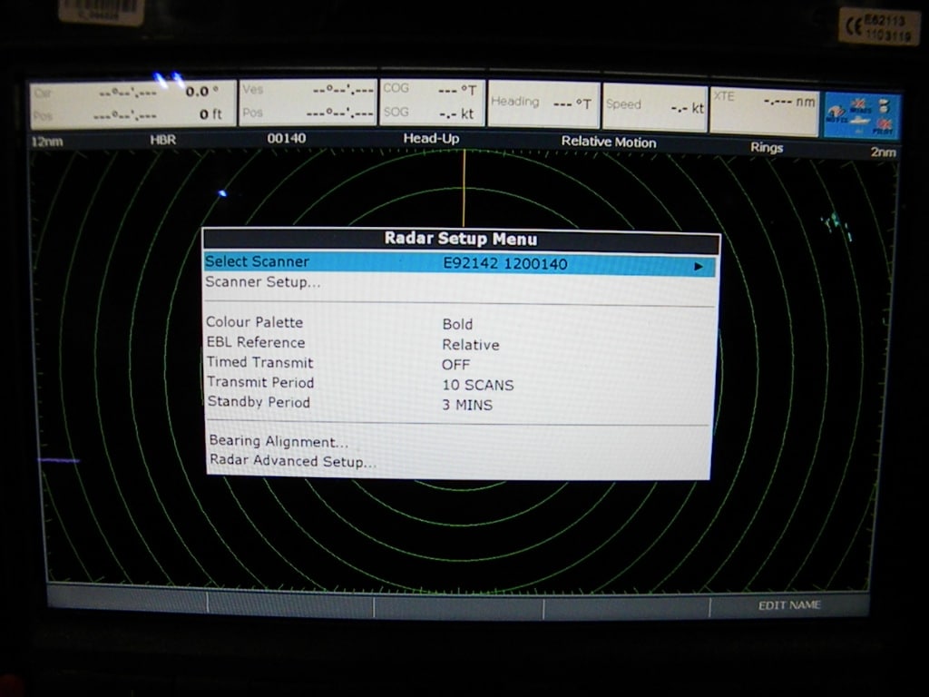Image resolution: width=929 pixels, height=697 pixels.
Task: Toggle Timed Transmit from OFF
Action: click(x=456, y=364)
